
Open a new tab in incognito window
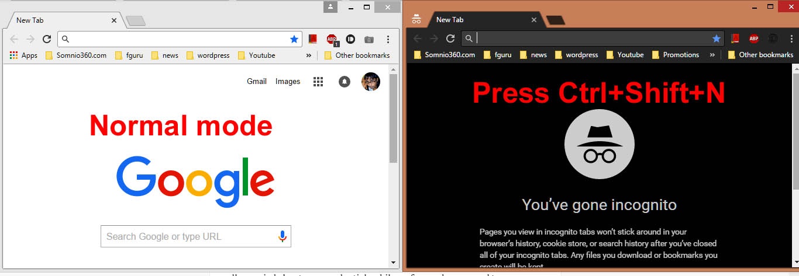(x=556, y=20)
